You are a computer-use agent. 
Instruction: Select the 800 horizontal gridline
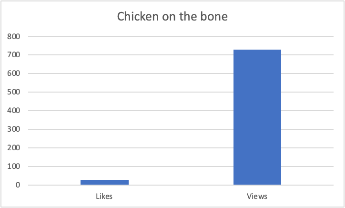click(x=181, y=36)
